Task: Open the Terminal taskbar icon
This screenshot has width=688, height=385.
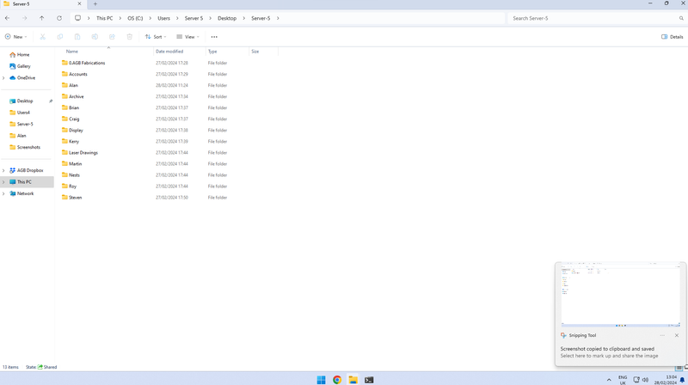Action: point(369,380)
